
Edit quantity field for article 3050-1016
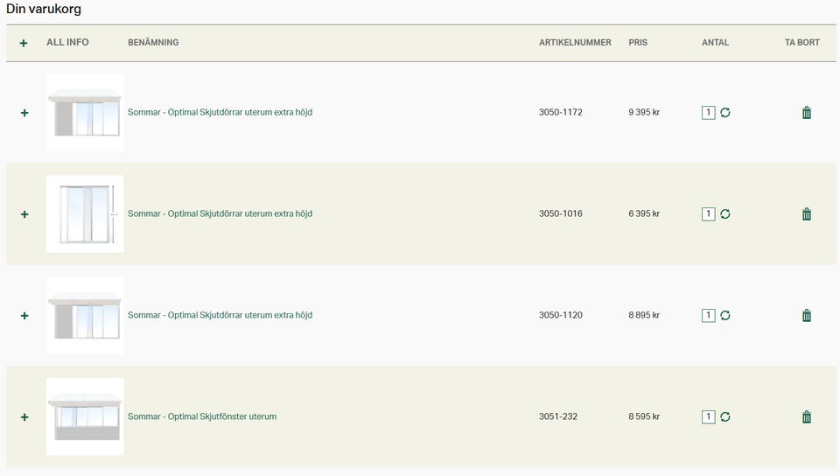coord(708,214)
